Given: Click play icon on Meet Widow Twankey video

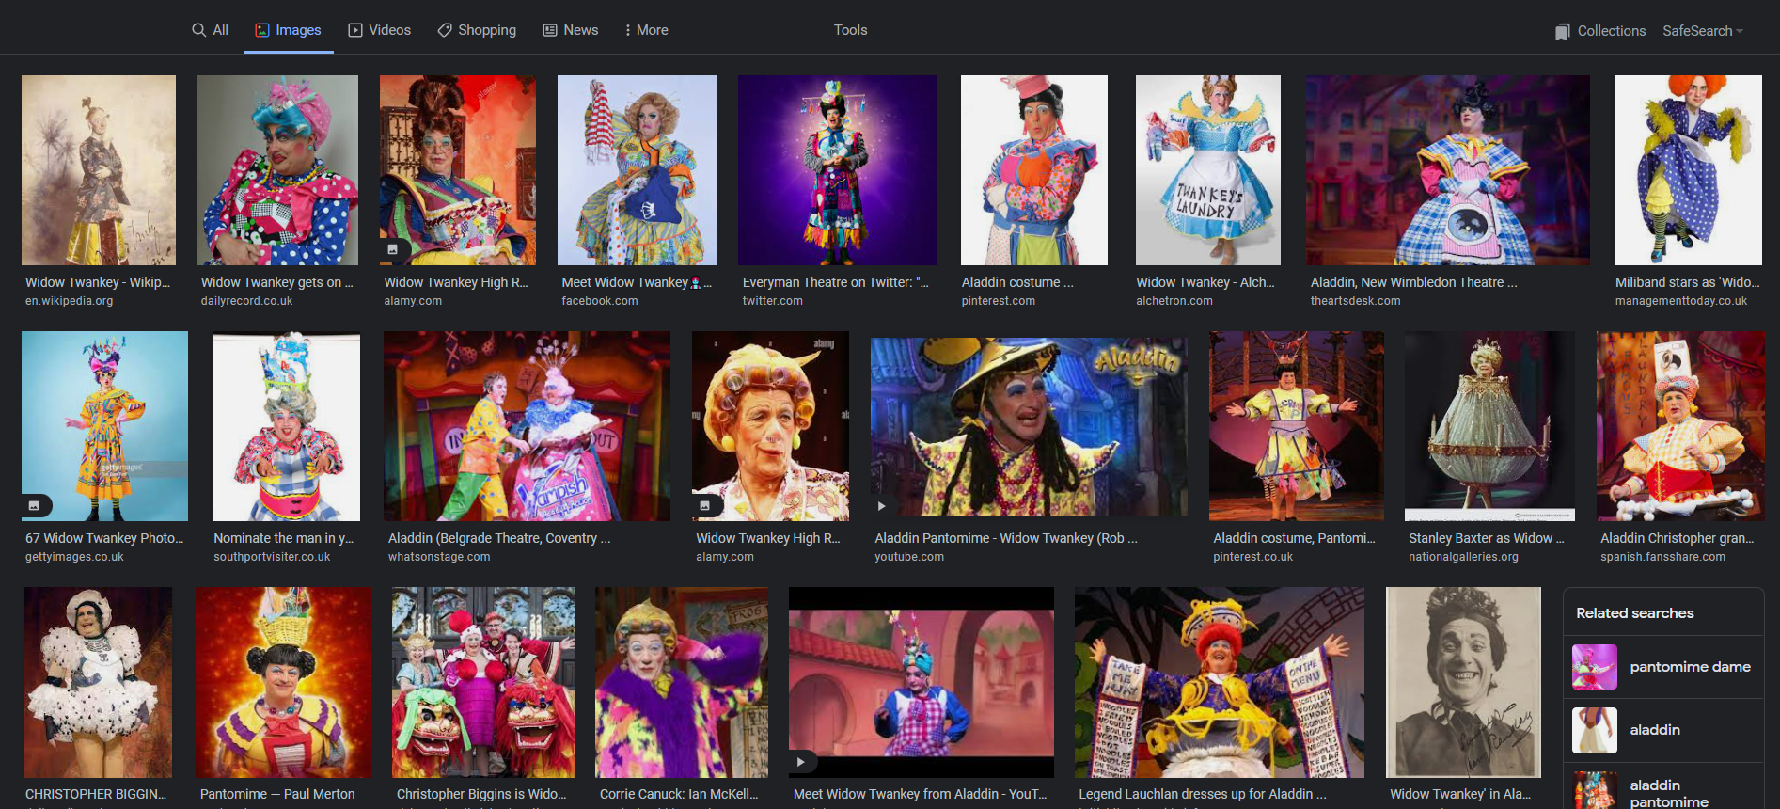Looking at the screenshot, I should point(800,762).
